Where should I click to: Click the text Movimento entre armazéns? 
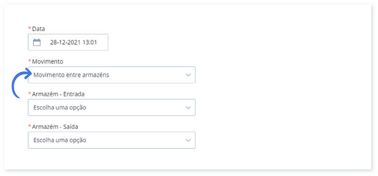71,75
